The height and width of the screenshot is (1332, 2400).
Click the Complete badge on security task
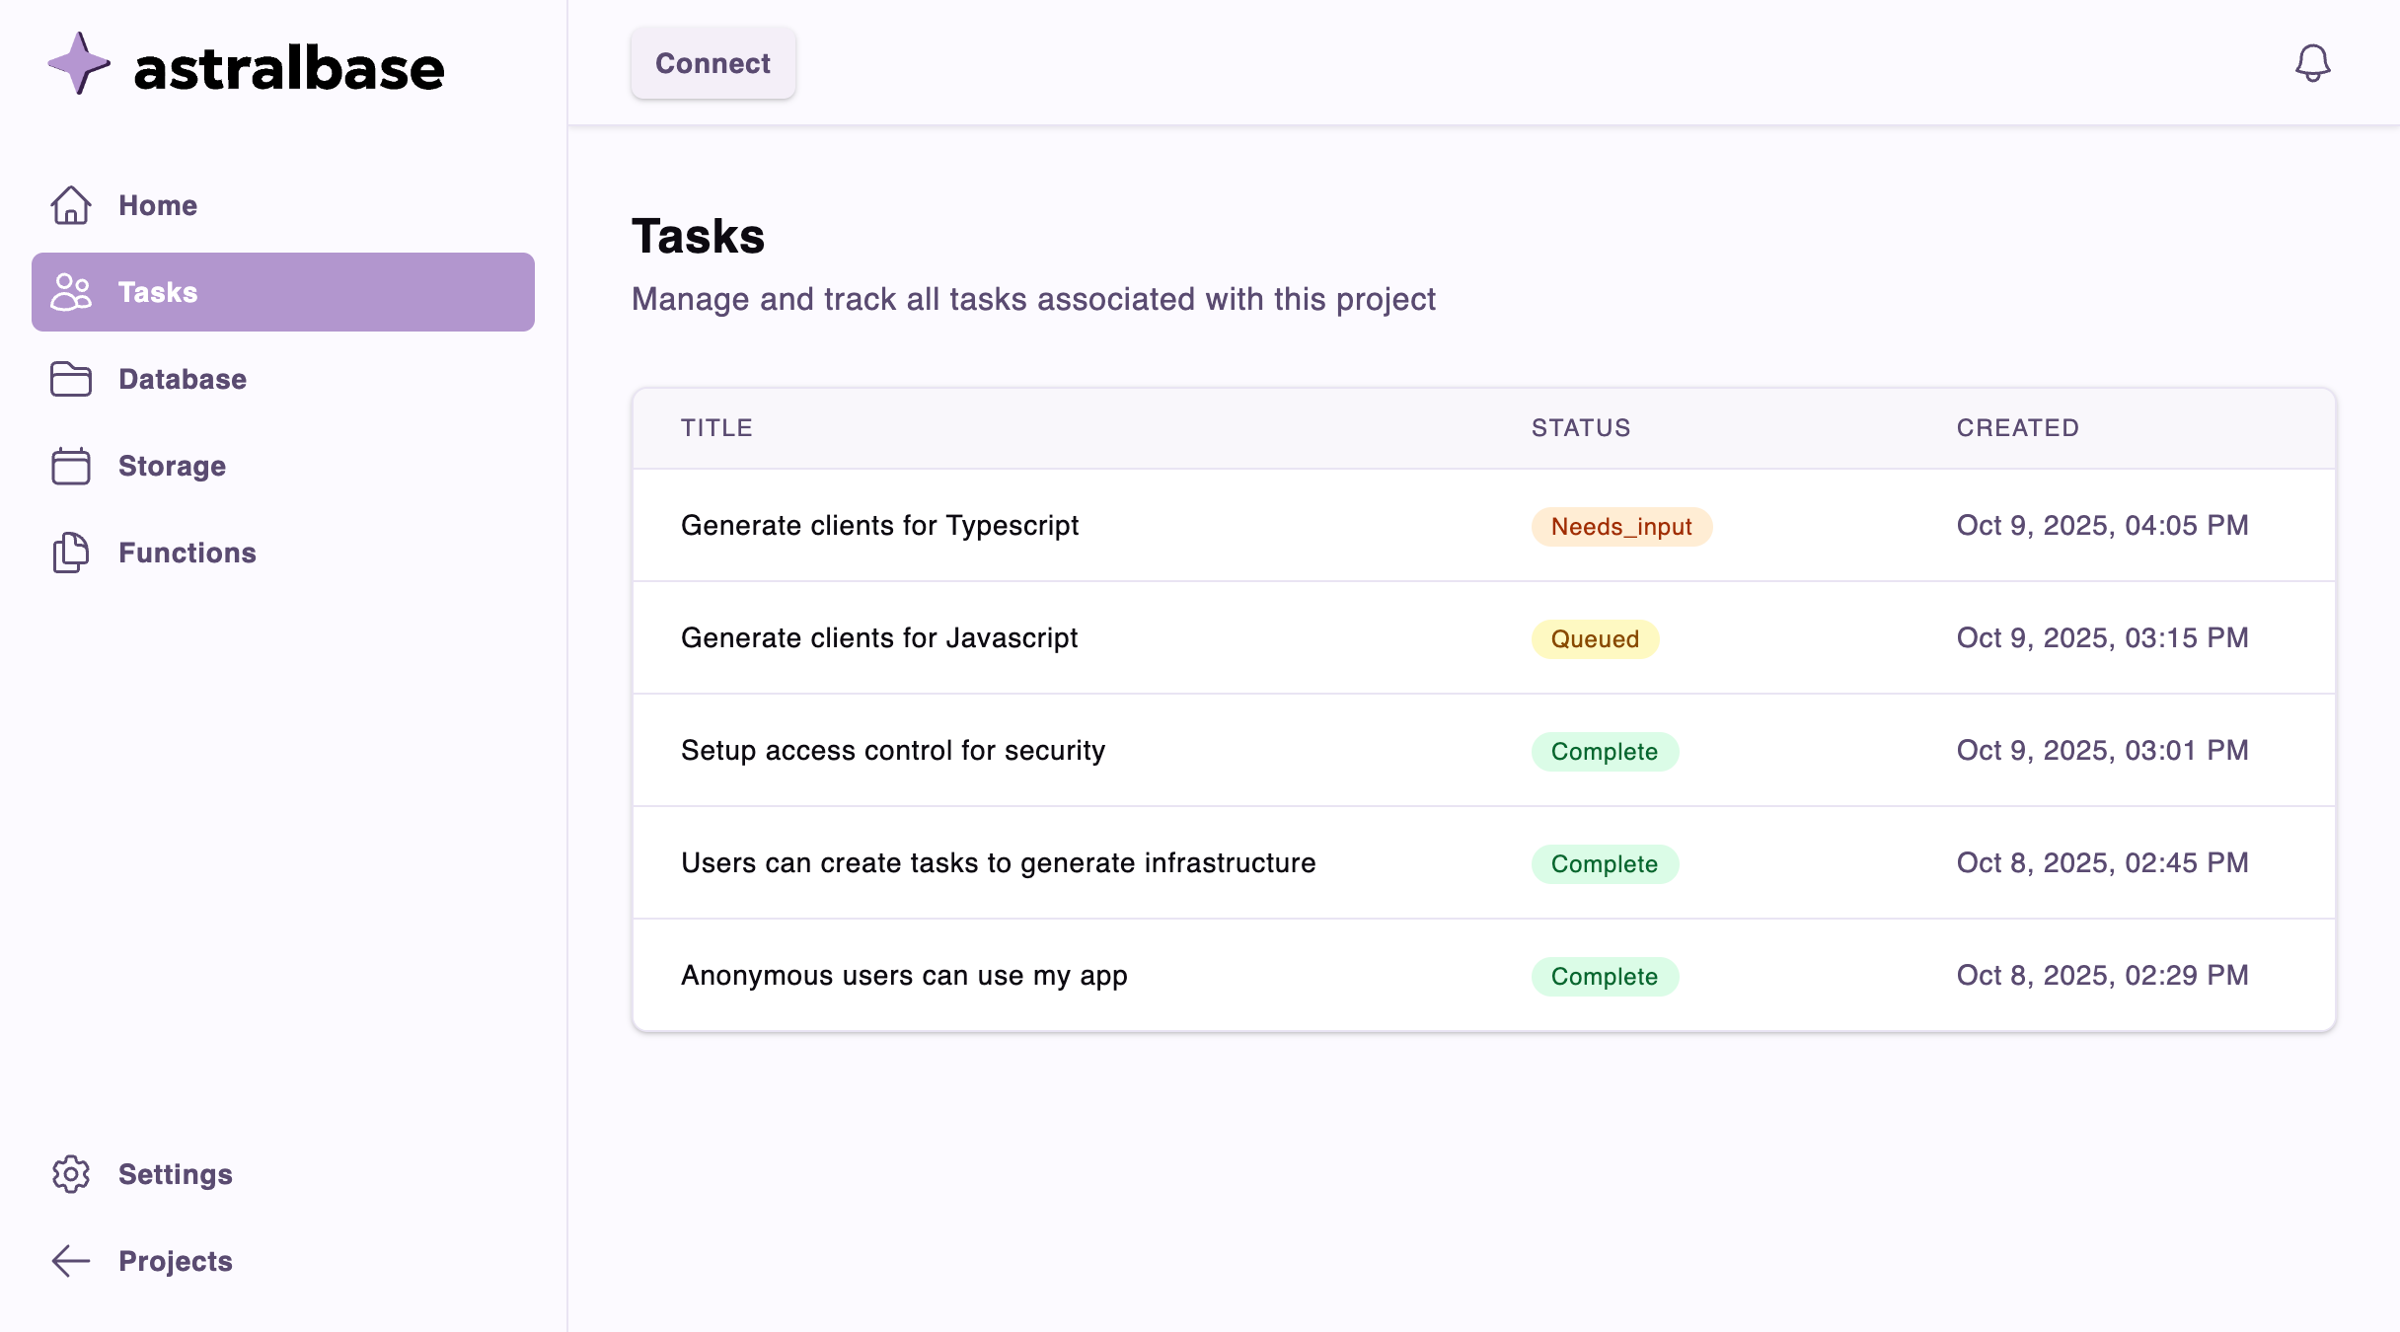click(1604, 751)
